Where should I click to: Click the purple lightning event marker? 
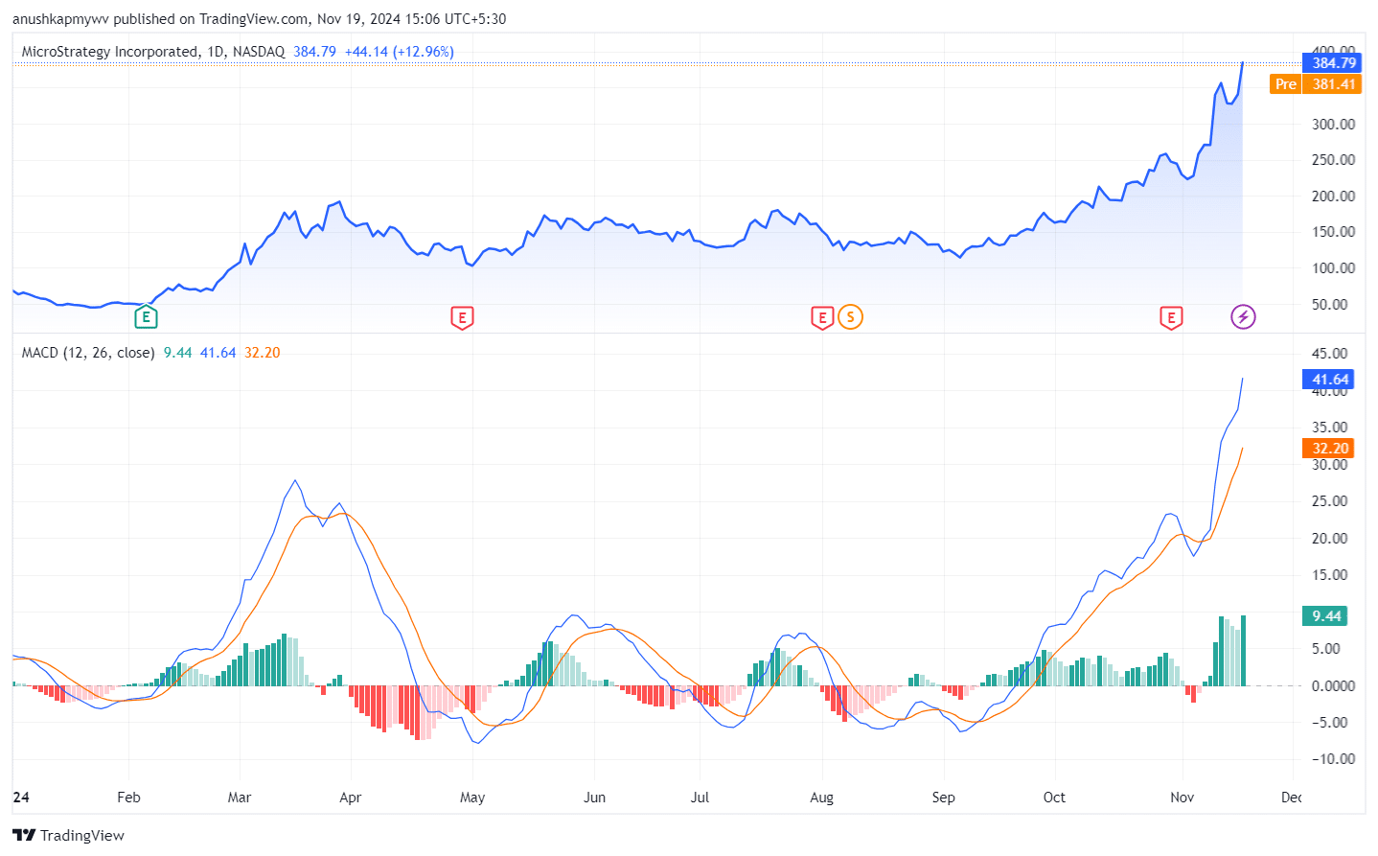click(1243, 316)
